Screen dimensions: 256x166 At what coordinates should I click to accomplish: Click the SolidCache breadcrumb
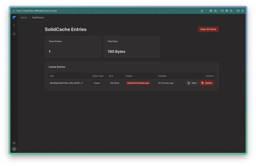(38, 18)
